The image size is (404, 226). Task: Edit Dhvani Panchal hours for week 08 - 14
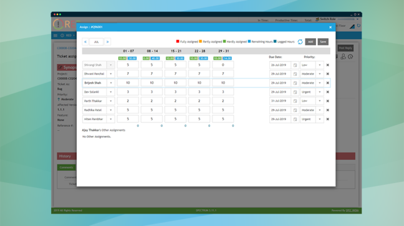point(151,73)
